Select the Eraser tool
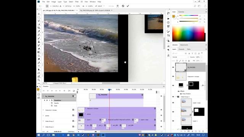 point(39,49)
